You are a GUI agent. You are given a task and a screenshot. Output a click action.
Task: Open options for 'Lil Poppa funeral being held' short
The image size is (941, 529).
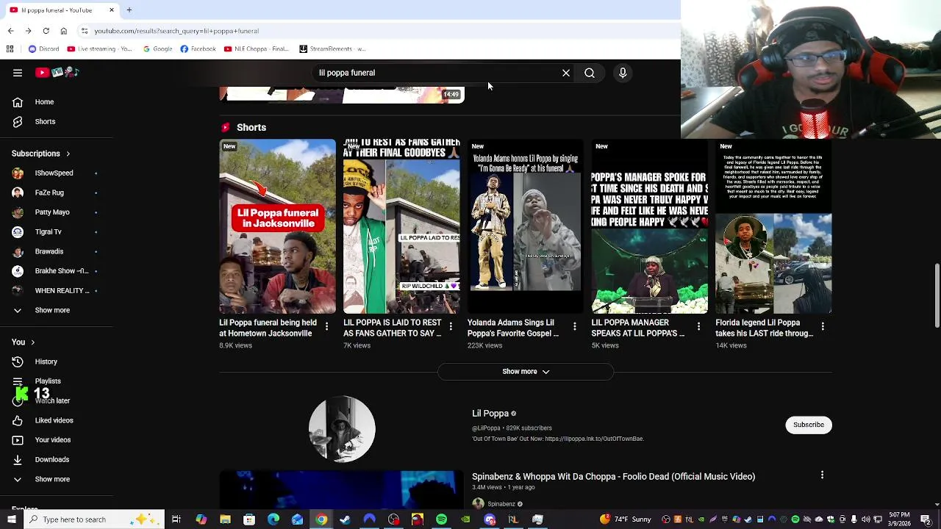326,326
